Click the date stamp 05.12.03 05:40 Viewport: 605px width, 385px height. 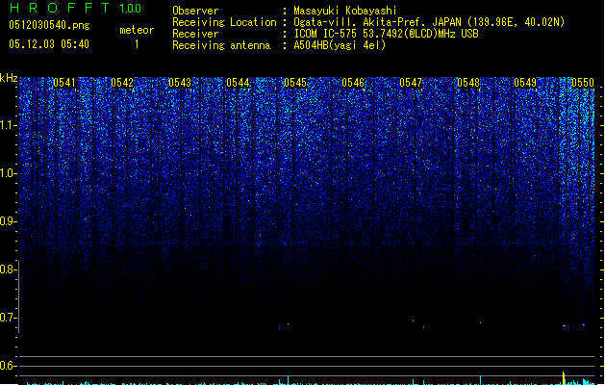49,44
